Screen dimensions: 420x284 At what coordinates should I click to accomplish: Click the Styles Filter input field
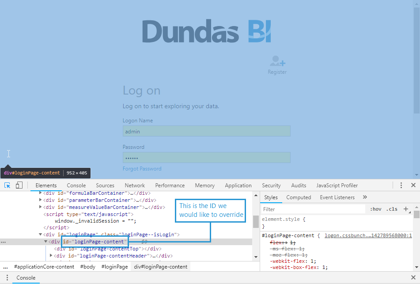(x=314, y=209)
